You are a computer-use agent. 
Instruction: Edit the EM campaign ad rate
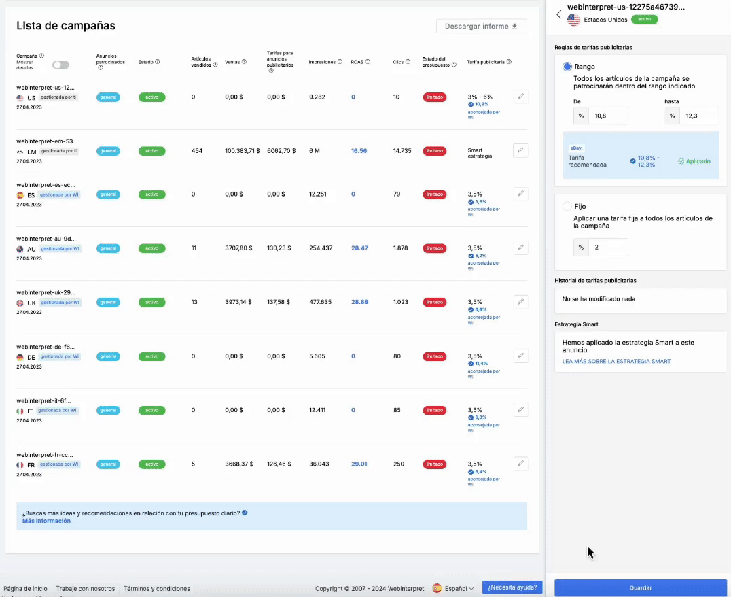coord(520,150)
